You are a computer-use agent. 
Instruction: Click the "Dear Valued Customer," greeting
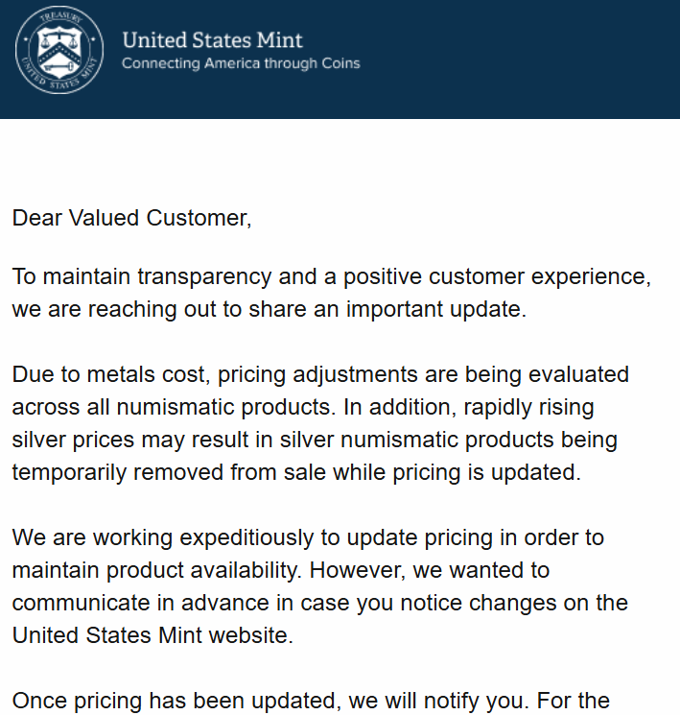point(131,218)
